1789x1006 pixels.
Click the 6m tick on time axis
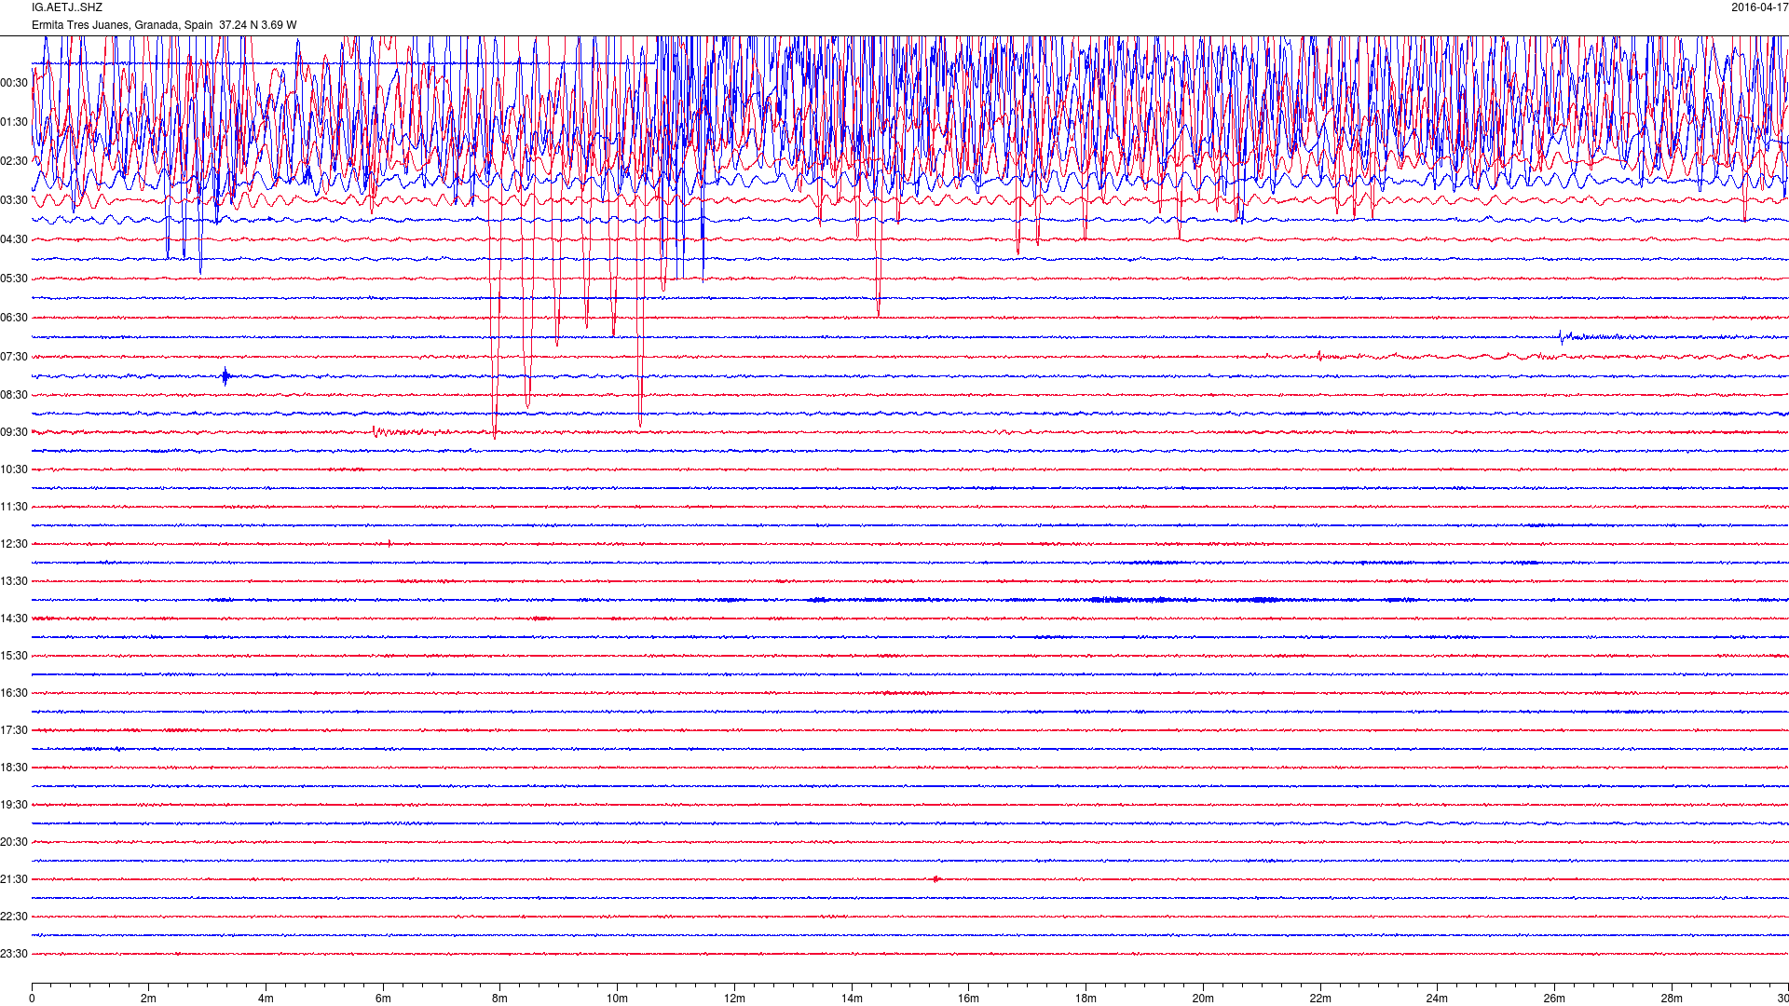(383, 999)
